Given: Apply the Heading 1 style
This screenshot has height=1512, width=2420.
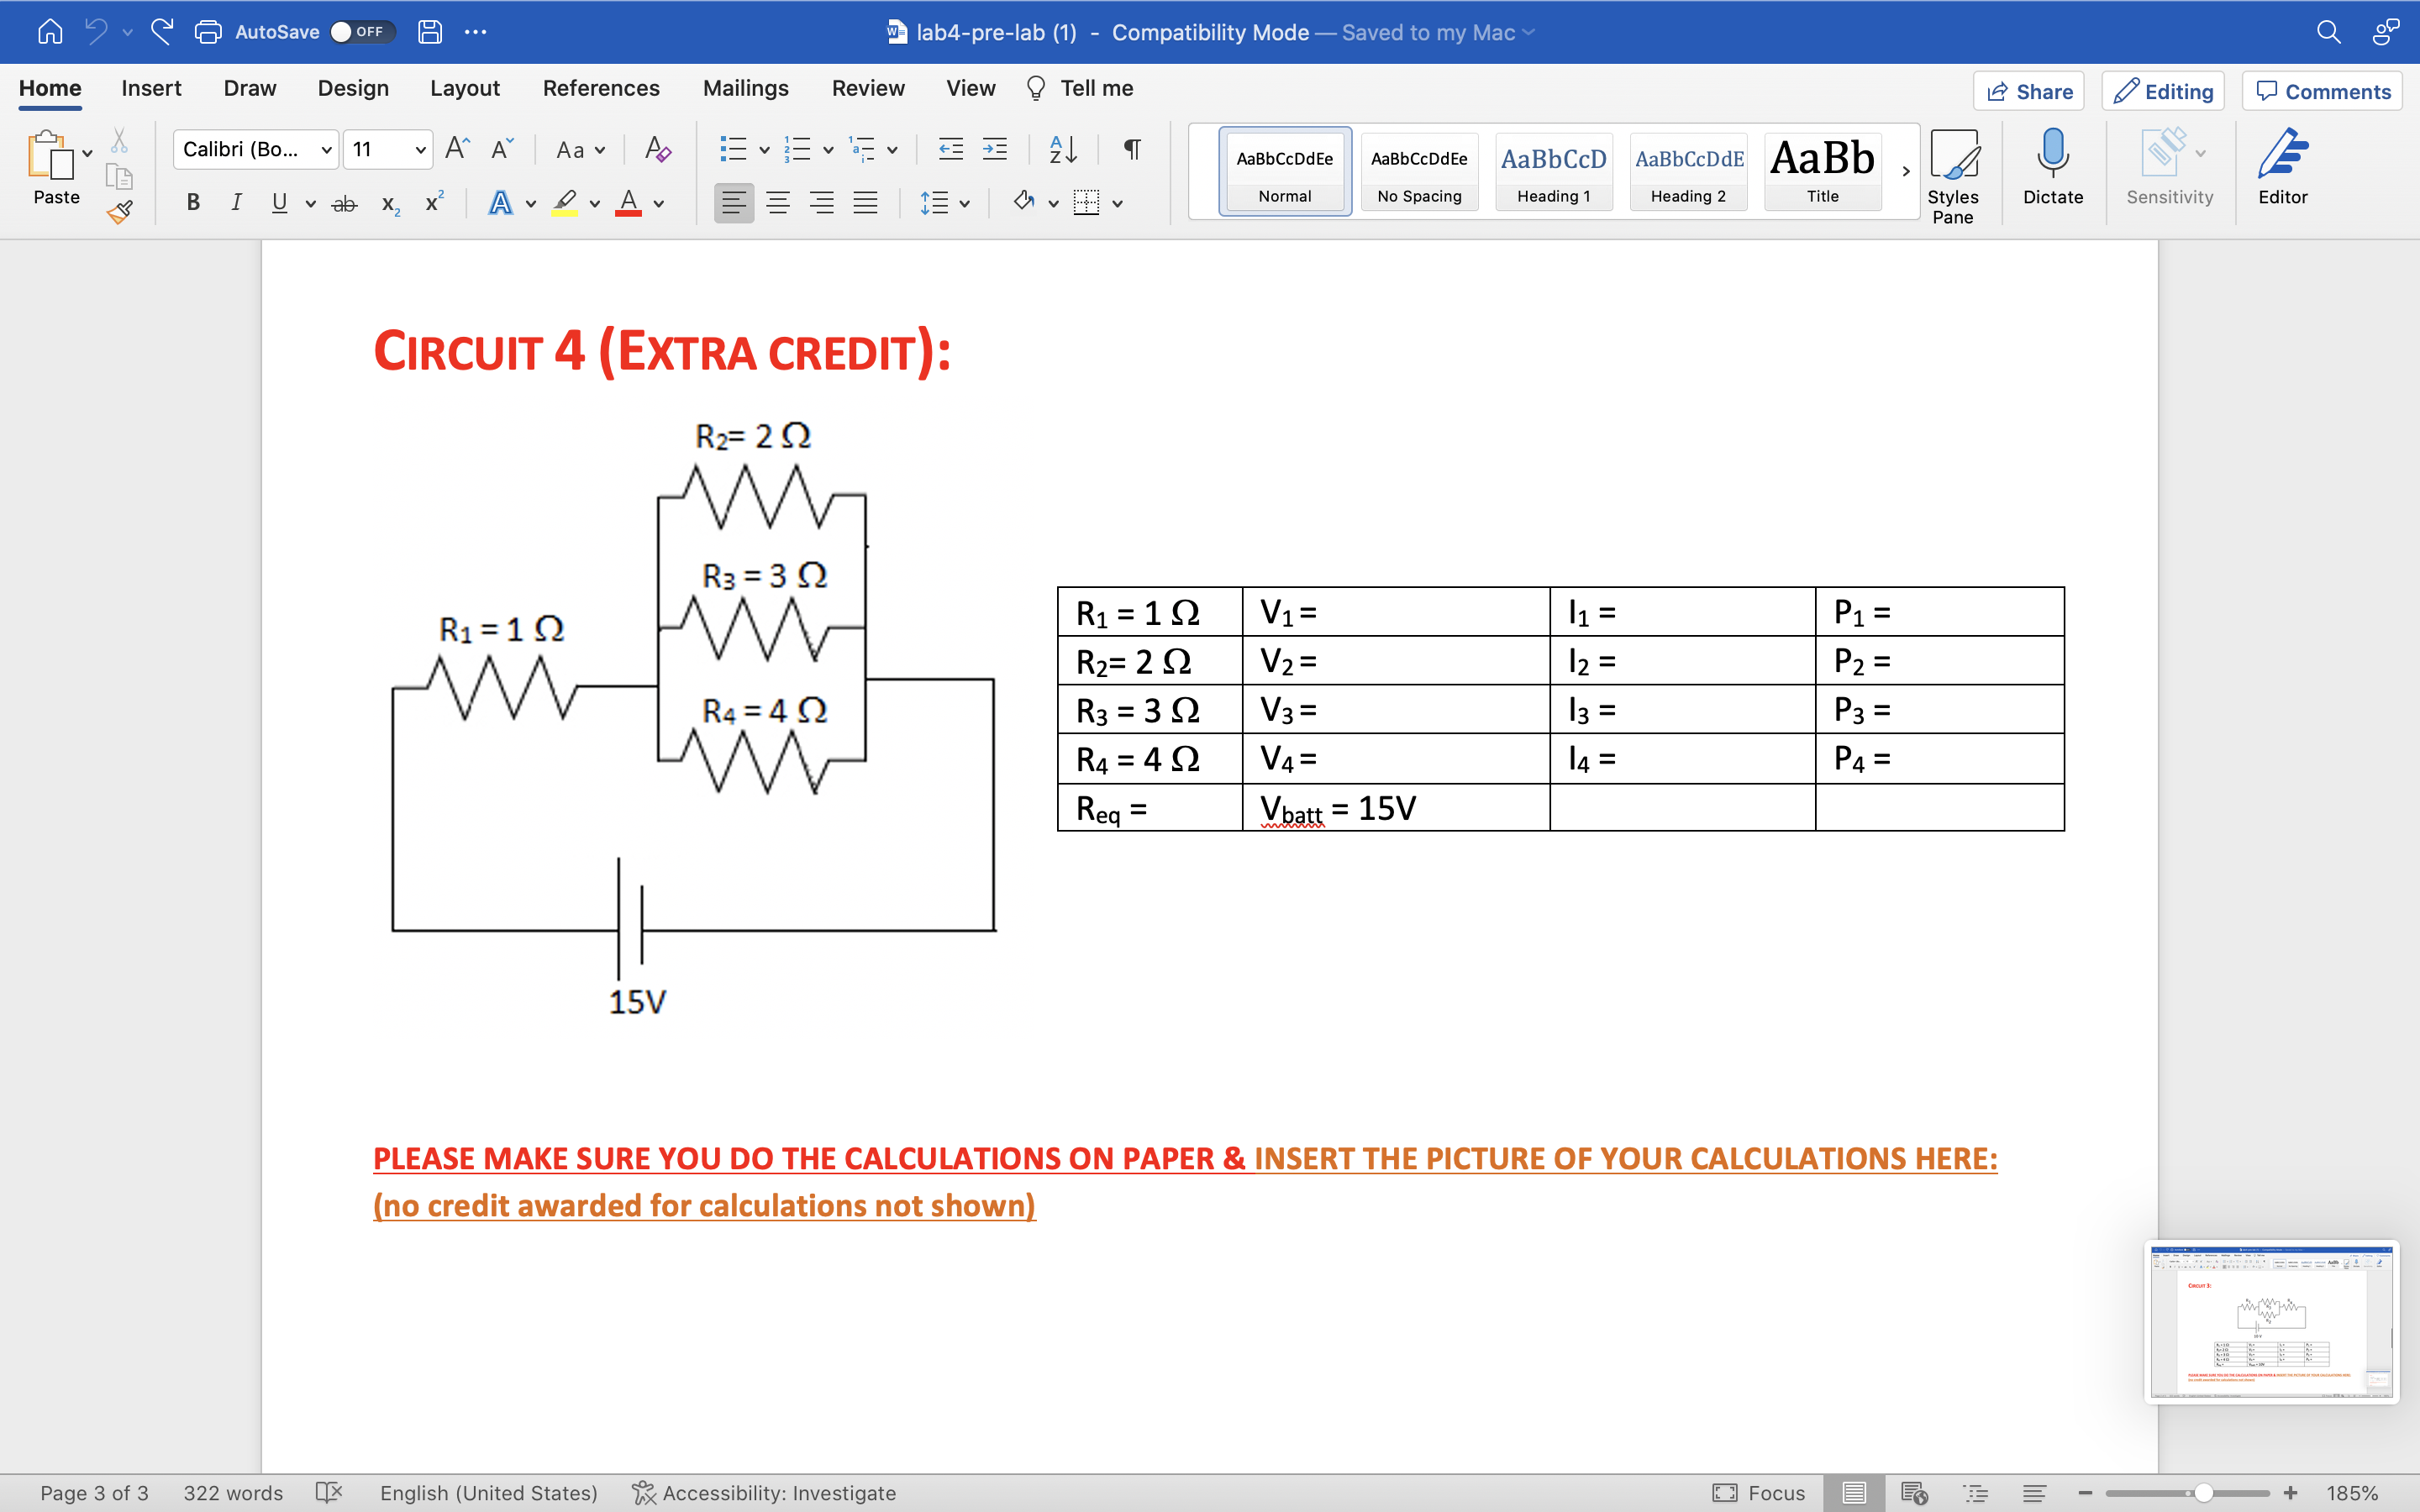Looking at the screenshot, I should click(1553, 171).
